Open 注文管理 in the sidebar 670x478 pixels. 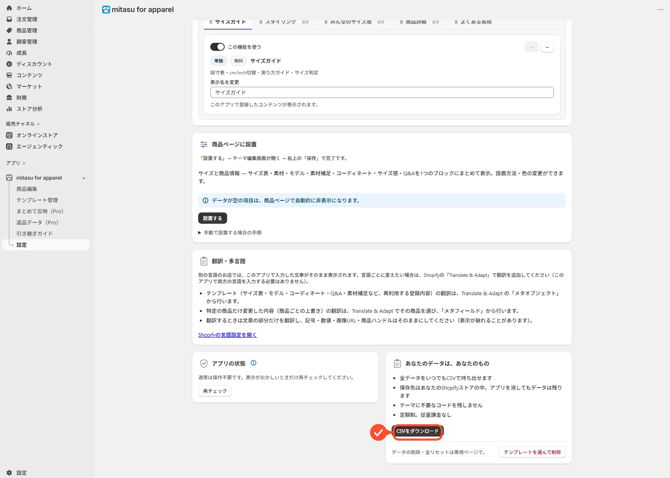(26, 19)
